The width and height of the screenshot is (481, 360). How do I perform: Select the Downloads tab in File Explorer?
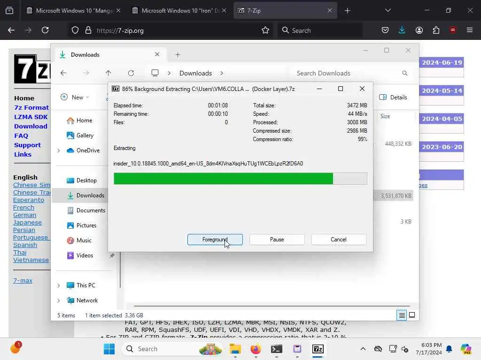[x=110, y=55]
